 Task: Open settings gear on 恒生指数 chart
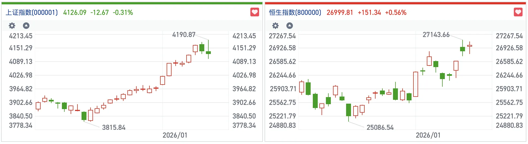pyautogui.click(x=275, y=26)
